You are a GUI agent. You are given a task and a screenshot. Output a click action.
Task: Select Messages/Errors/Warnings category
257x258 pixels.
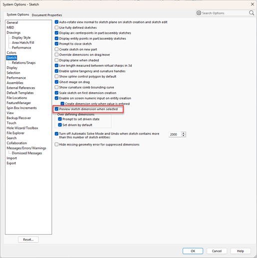[x=26, y=148]
